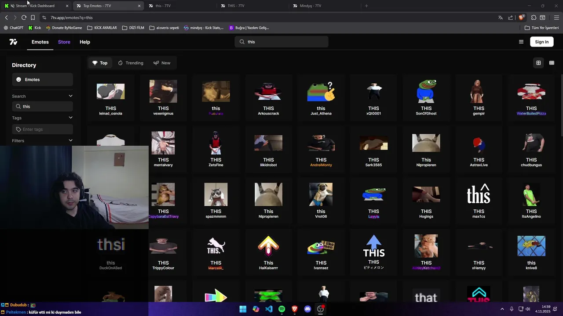Bookmark this page icon

pyautogui.click(x=33, y=18)
